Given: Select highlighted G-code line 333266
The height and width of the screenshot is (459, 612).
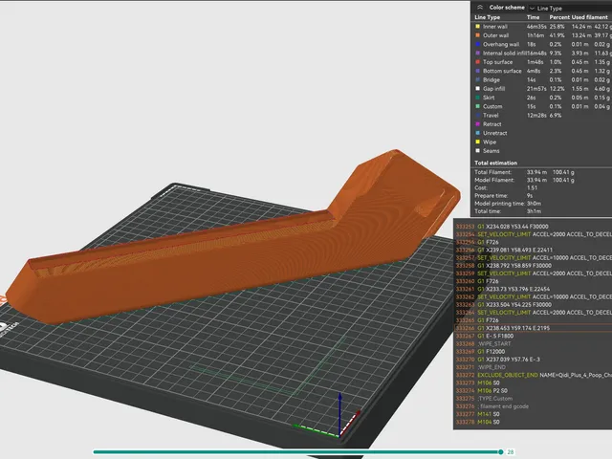Looking at the screenshot, I should pyautogui.click(x=533, y=328).
